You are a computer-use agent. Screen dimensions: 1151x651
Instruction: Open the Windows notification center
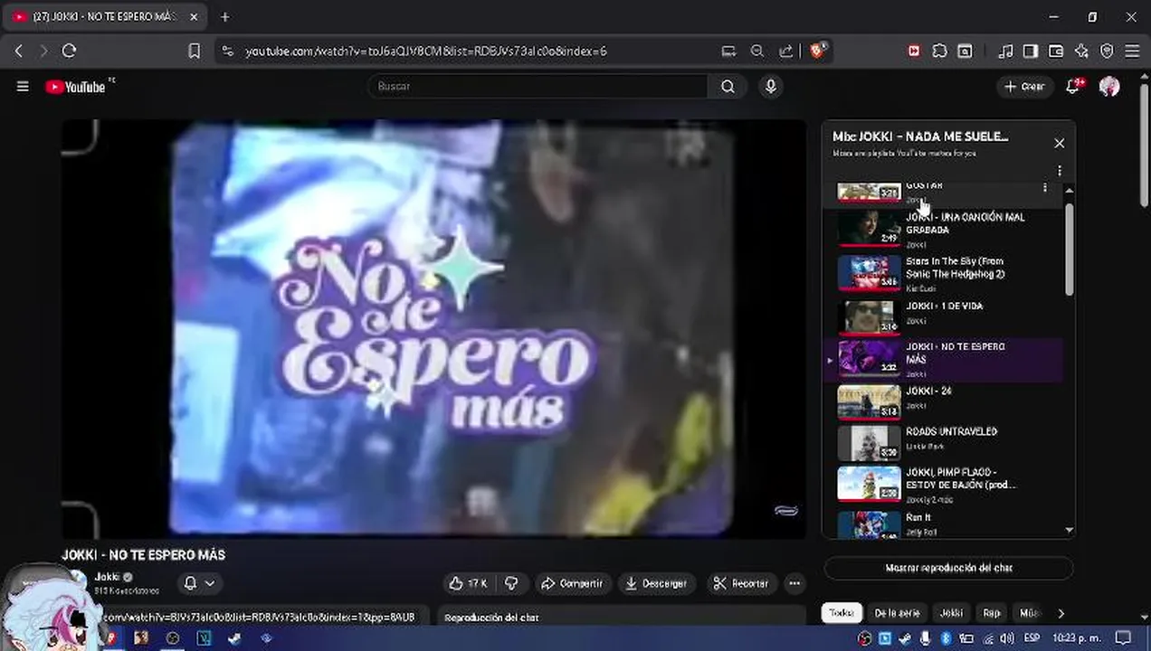pyautogui.click(x=1123, y=638)
